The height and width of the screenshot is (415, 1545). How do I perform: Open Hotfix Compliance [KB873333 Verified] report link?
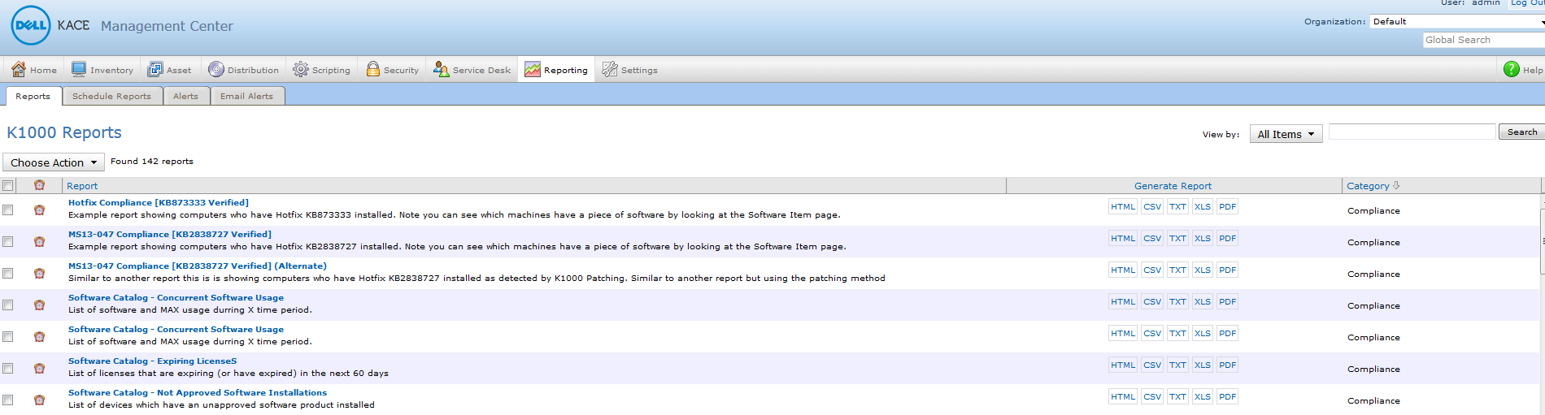point(159,202)
